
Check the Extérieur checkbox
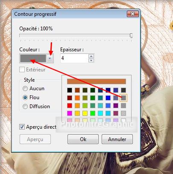coord(22,70)
